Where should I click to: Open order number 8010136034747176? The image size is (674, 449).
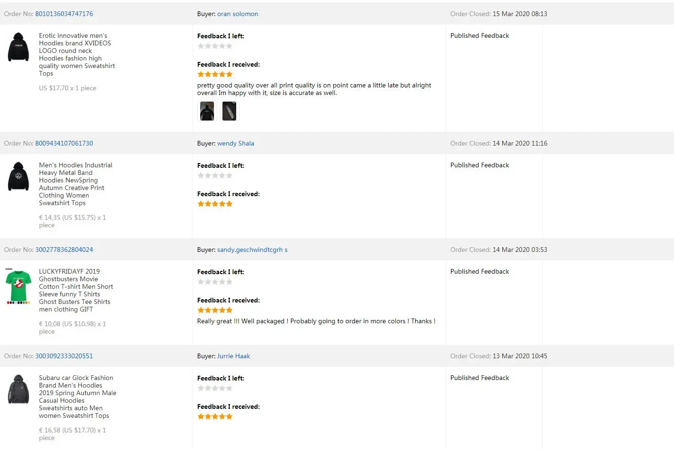point(64,14)
